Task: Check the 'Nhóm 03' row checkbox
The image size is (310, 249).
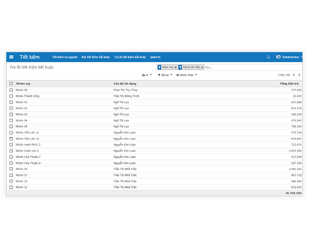Action: [11, 114]
